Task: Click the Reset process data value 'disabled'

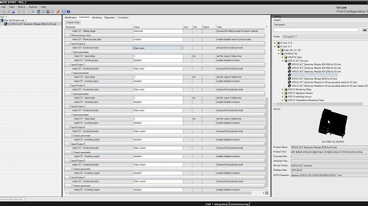Action: click(x=158, y=39)
